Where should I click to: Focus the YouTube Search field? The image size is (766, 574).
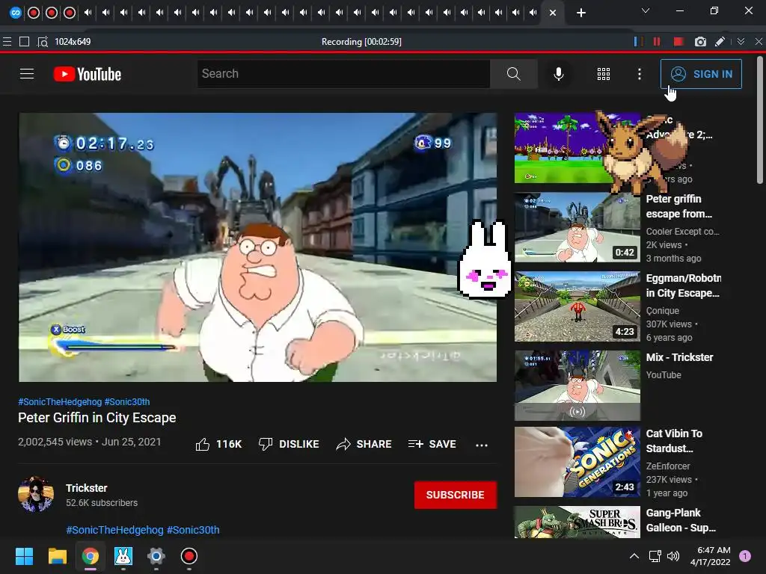pyautogui.click(x=343, y=74)
